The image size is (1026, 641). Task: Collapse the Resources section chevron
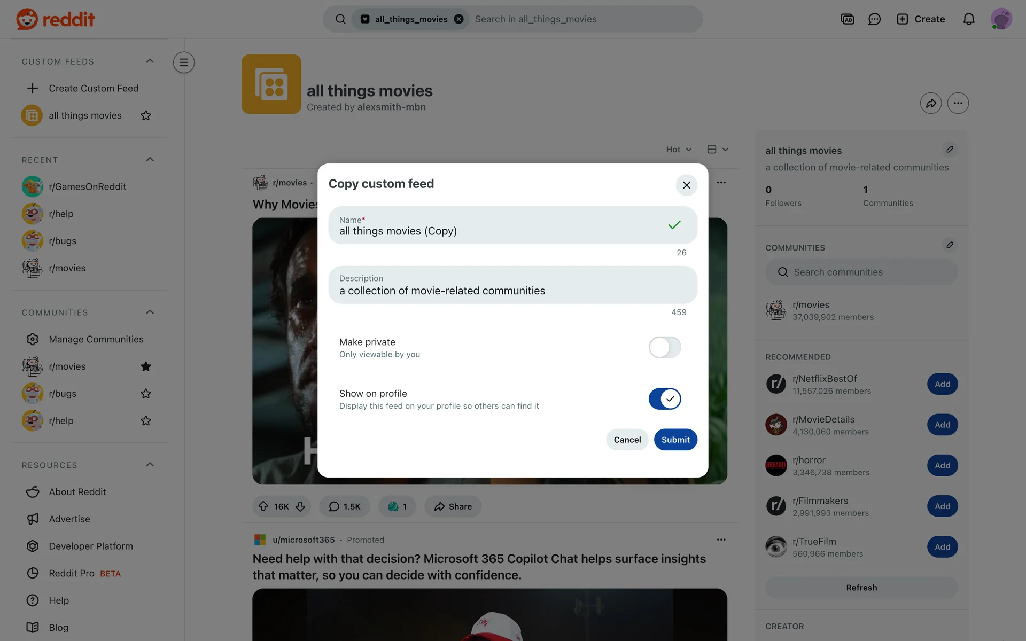150,465
